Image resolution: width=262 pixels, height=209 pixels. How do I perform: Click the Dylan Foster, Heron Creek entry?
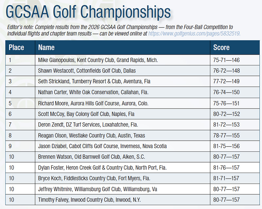coord(102,168)
